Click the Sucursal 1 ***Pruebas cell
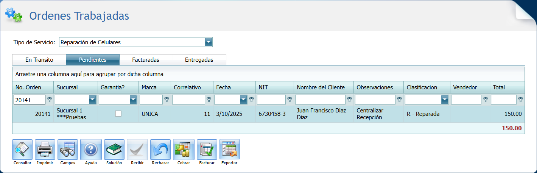 [76, 114]
